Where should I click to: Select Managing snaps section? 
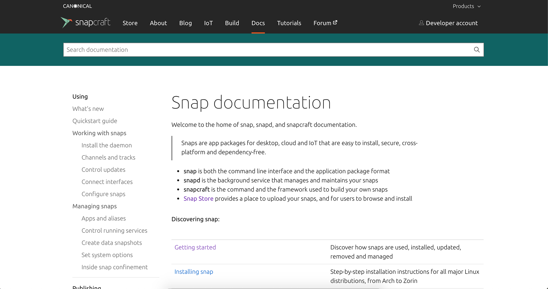(94, 206)
